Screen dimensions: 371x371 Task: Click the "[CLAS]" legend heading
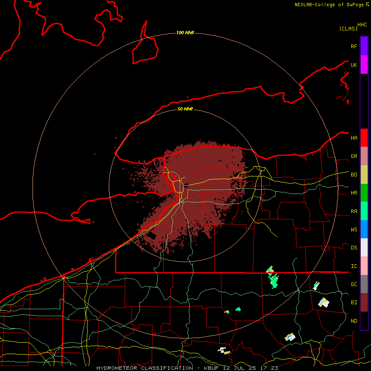[348, 28]
